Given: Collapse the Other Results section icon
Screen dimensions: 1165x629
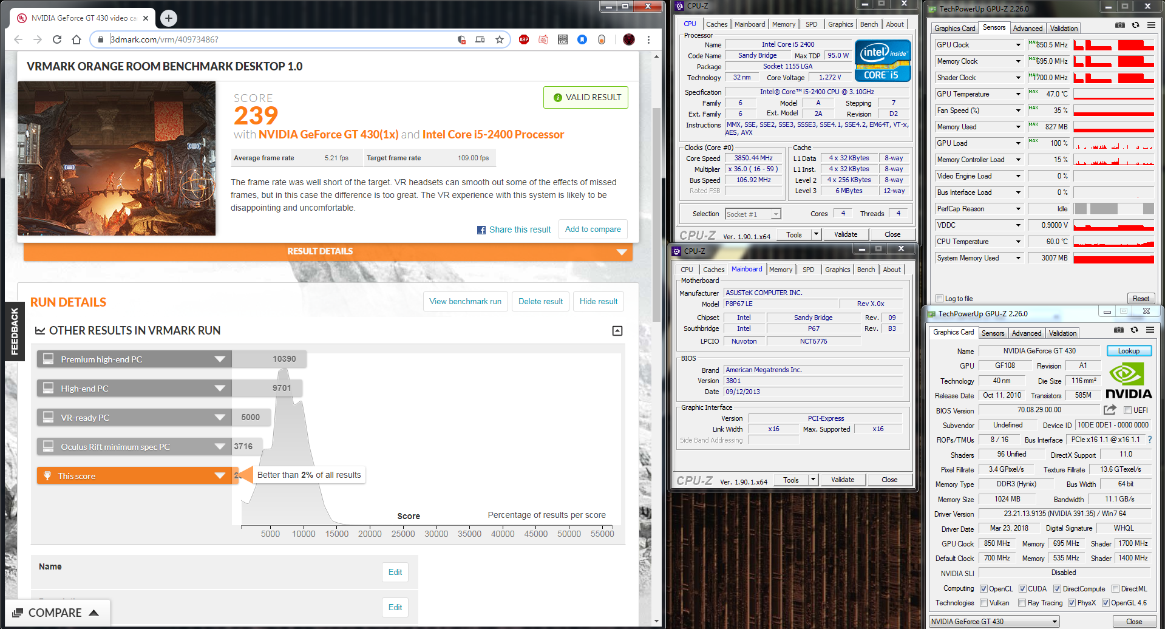Looking at the screenshot, I should 617,331.
